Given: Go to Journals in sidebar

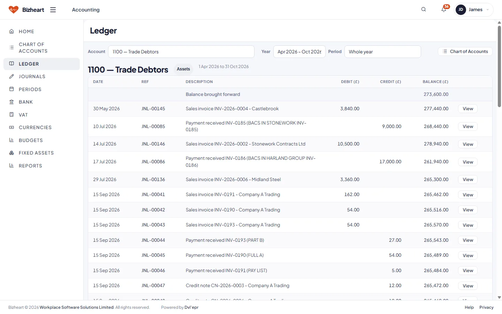Looking at the screenshot, I should coord(41,76).
